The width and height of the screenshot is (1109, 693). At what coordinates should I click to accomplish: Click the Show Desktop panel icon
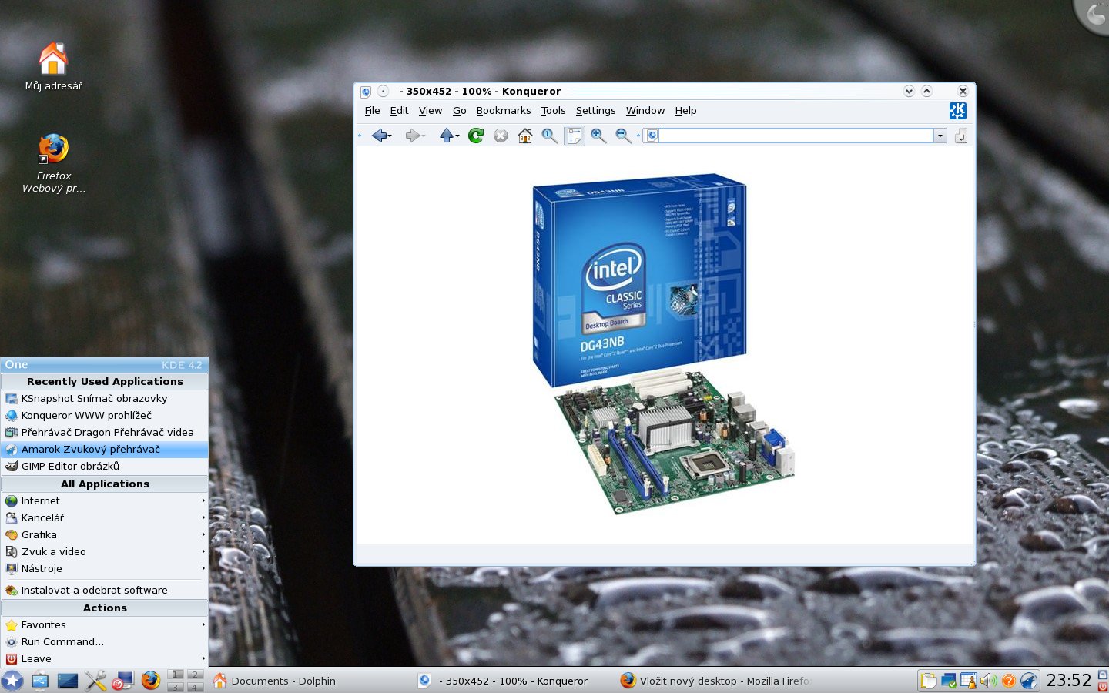pos(68,681)
